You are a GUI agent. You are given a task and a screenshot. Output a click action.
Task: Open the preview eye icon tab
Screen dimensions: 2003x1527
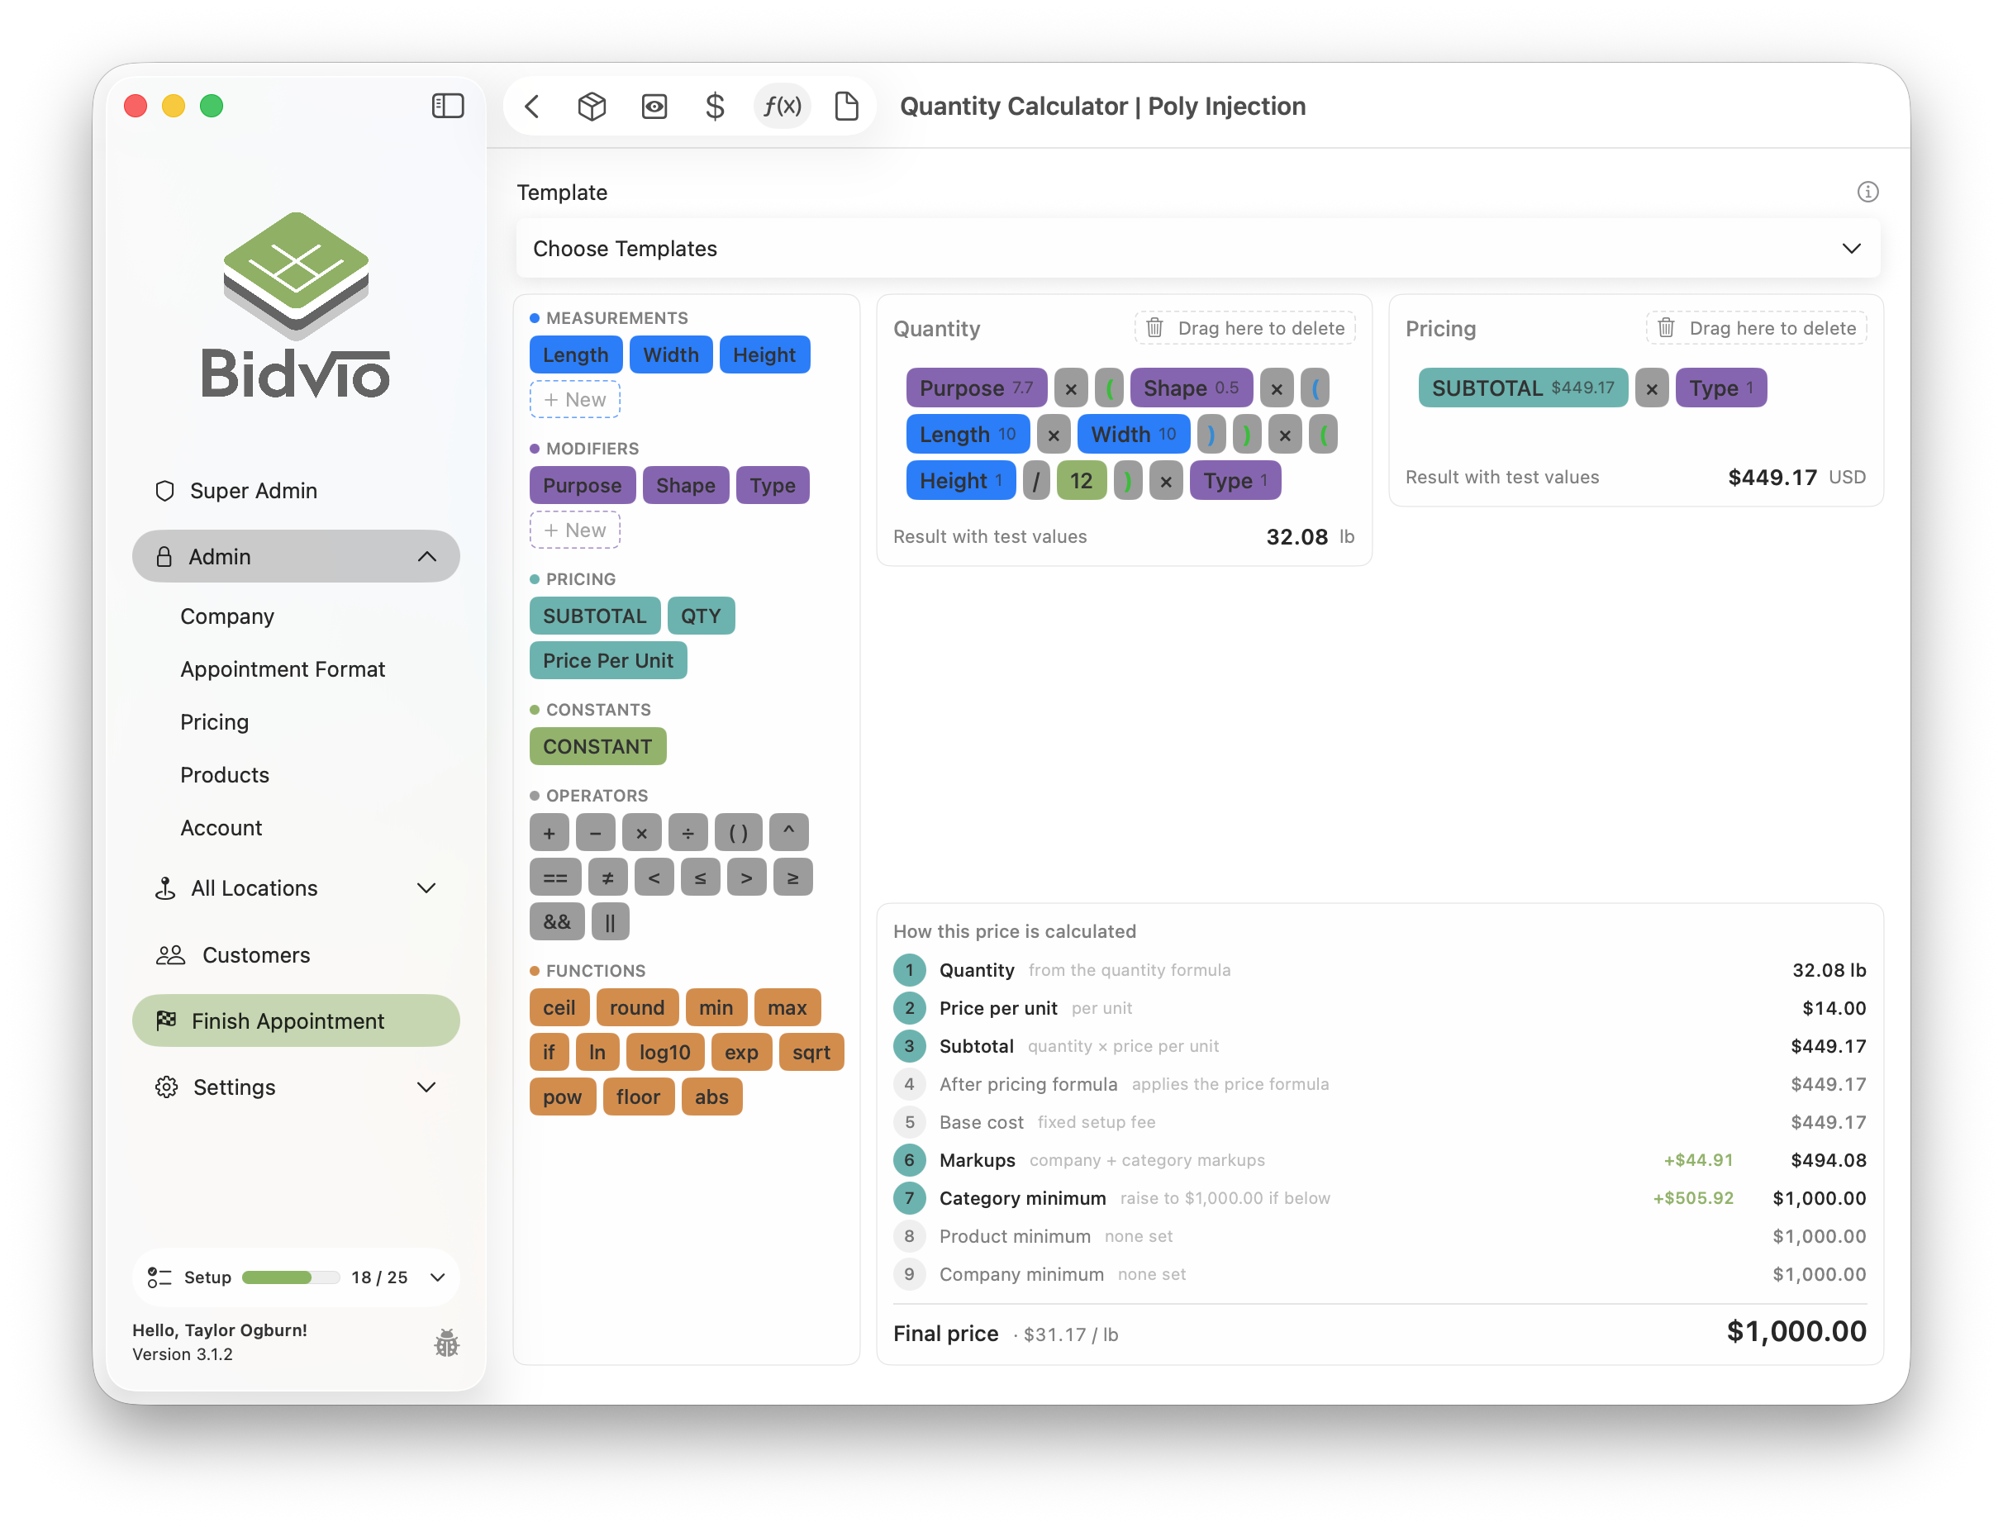tap(654, 107)
